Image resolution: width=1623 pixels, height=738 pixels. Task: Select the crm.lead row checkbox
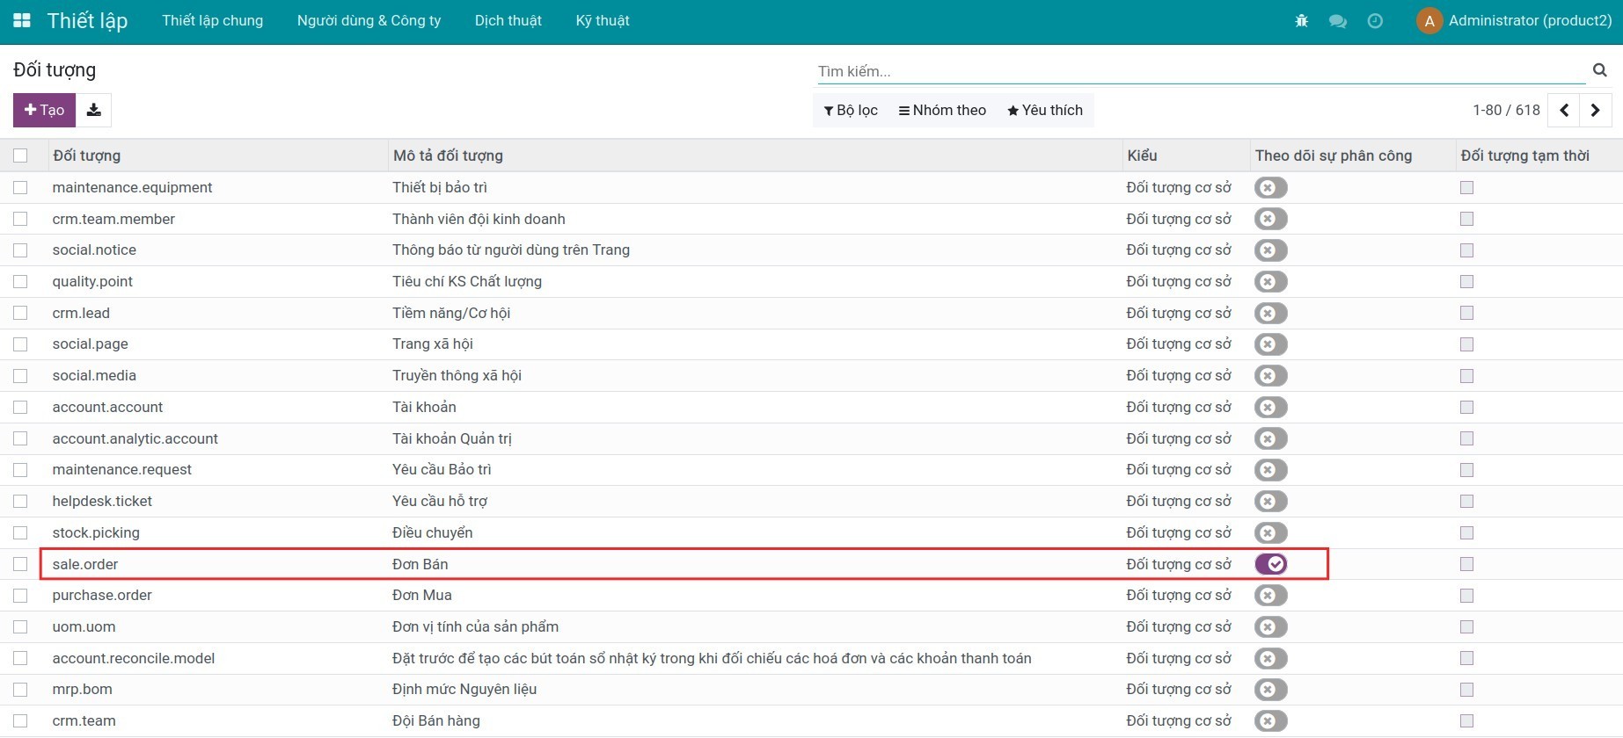20,313
